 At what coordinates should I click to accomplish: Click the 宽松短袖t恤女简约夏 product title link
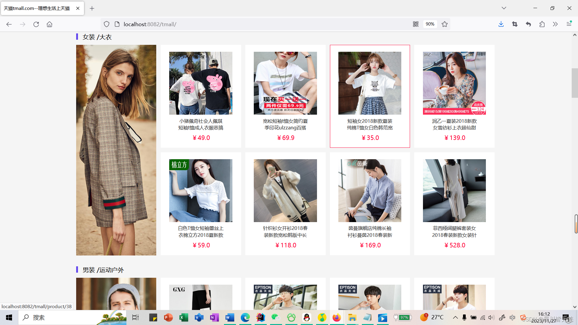pyautogui.click(x=285, y=125)
